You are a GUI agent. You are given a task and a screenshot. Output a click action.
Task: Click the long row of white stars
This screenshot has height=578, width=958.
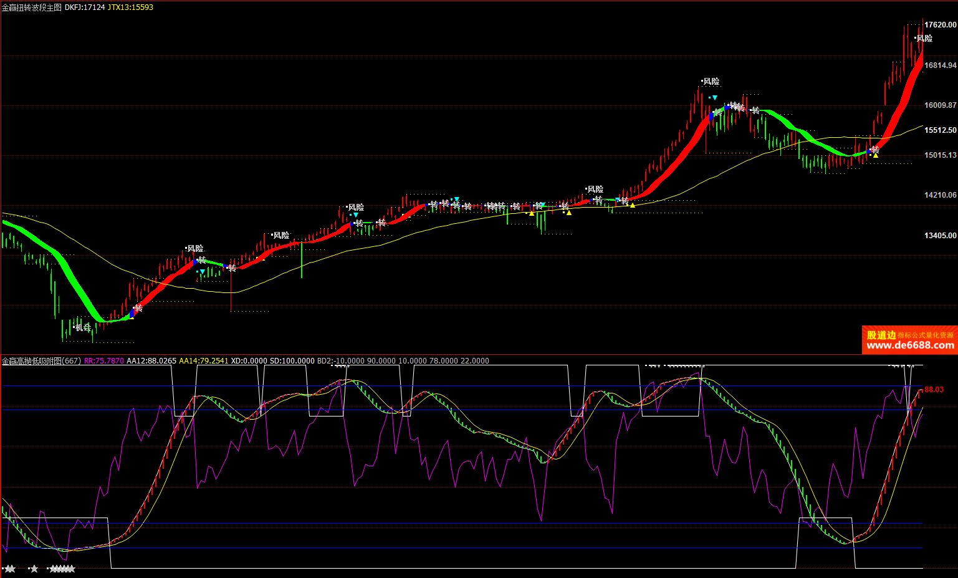point(62,569)
